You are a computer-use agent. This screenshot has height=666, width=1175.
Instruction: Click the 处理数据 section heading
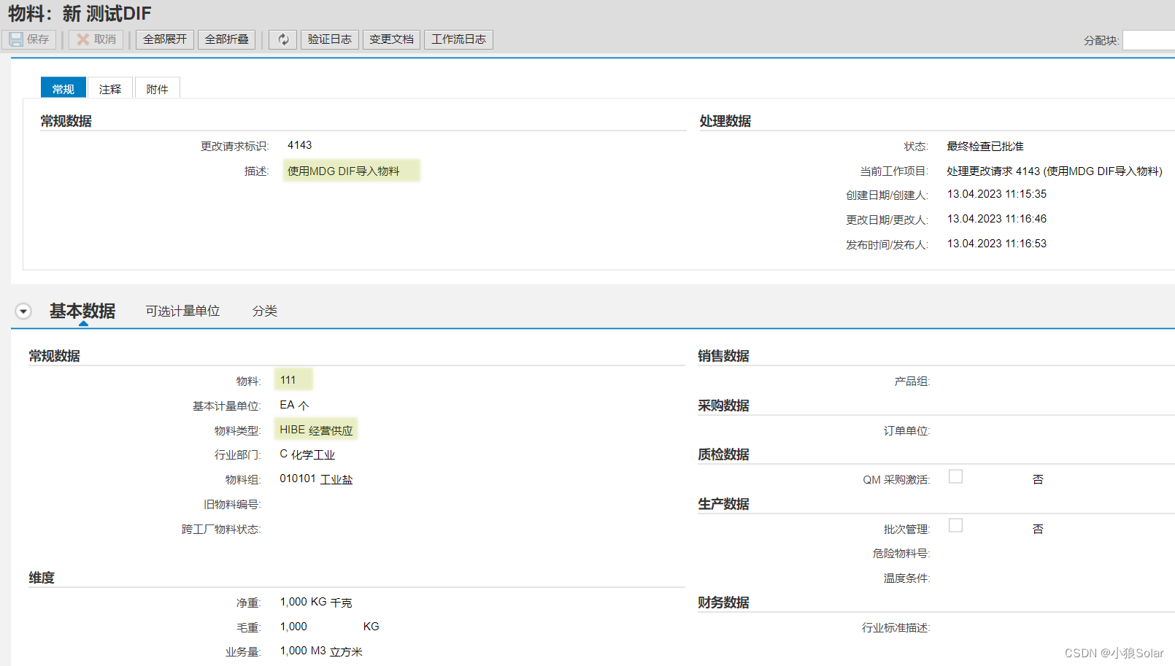(725, 121)
